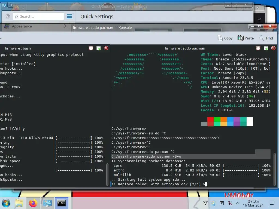The width and height of the screenshot is (279, 209).
Task: Click the 'core' database download row
Action: [192, 166]
